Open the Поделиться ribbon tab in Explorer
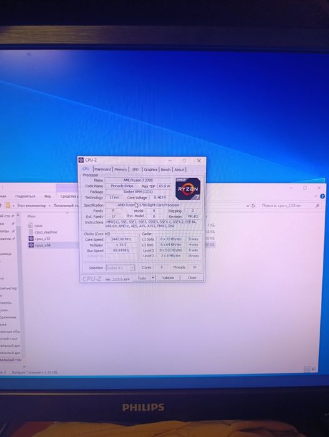The height and width of the screenshot is (437, 329). point(26,196)
